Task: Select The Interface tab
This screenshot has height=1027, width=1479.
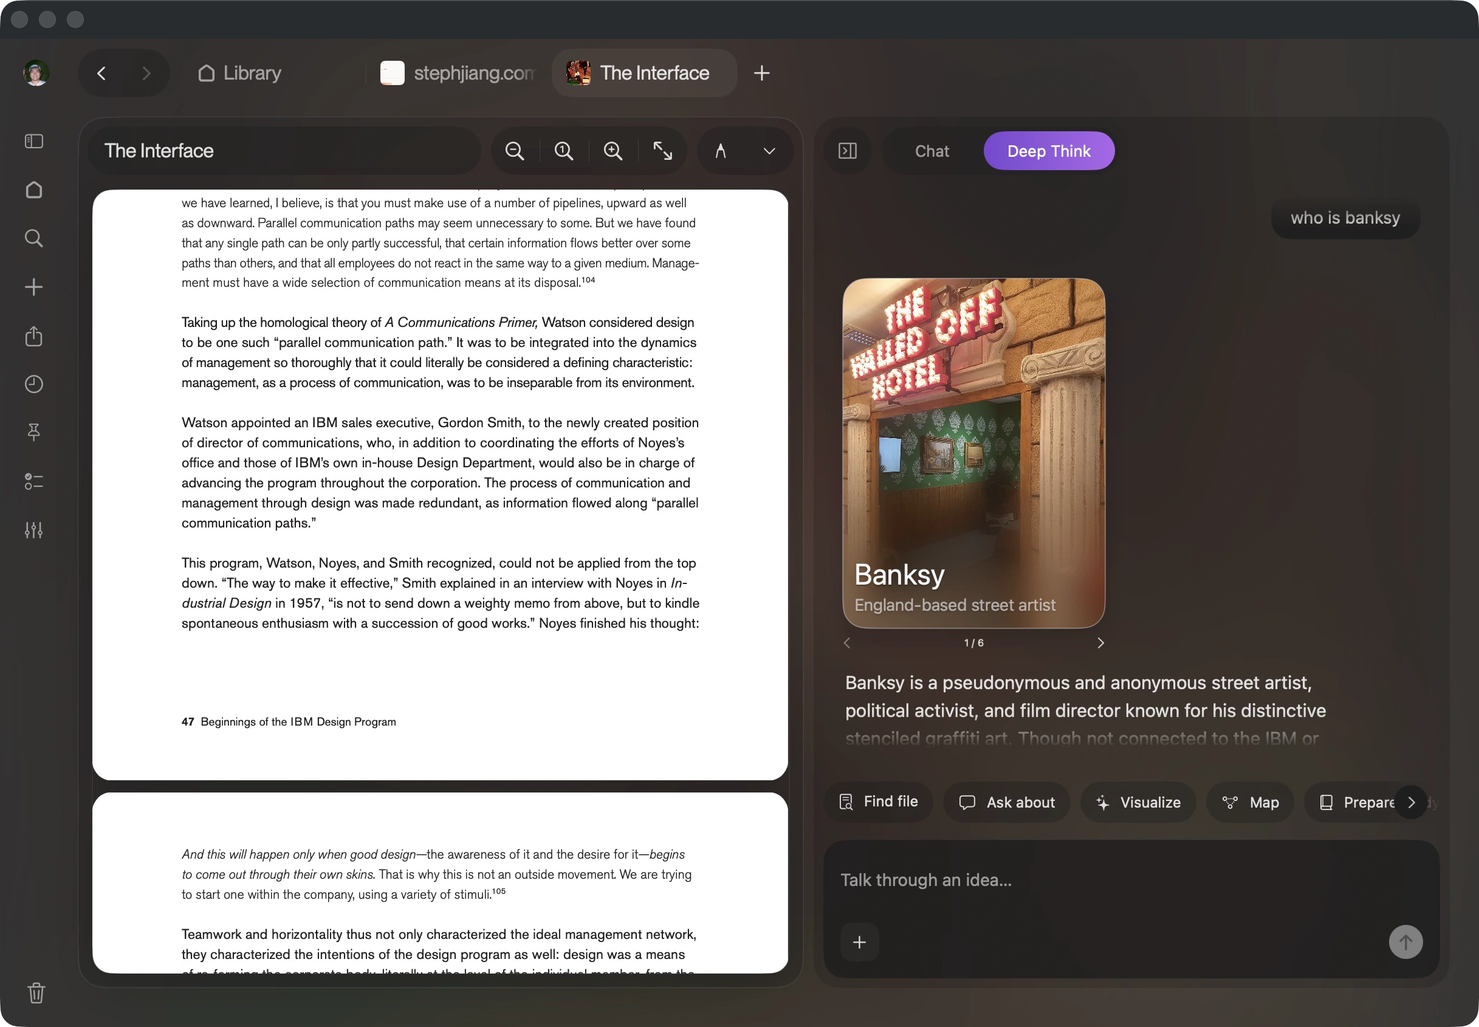Action: click(645, 73)
